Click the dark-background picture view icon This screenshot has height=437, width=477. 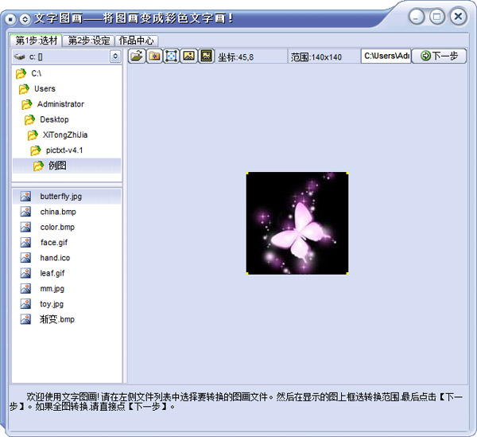(x=207, y=56)
